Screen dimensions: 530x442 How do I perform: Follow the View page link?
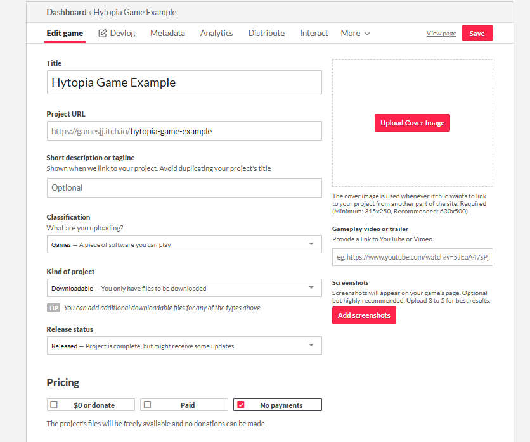441,34
